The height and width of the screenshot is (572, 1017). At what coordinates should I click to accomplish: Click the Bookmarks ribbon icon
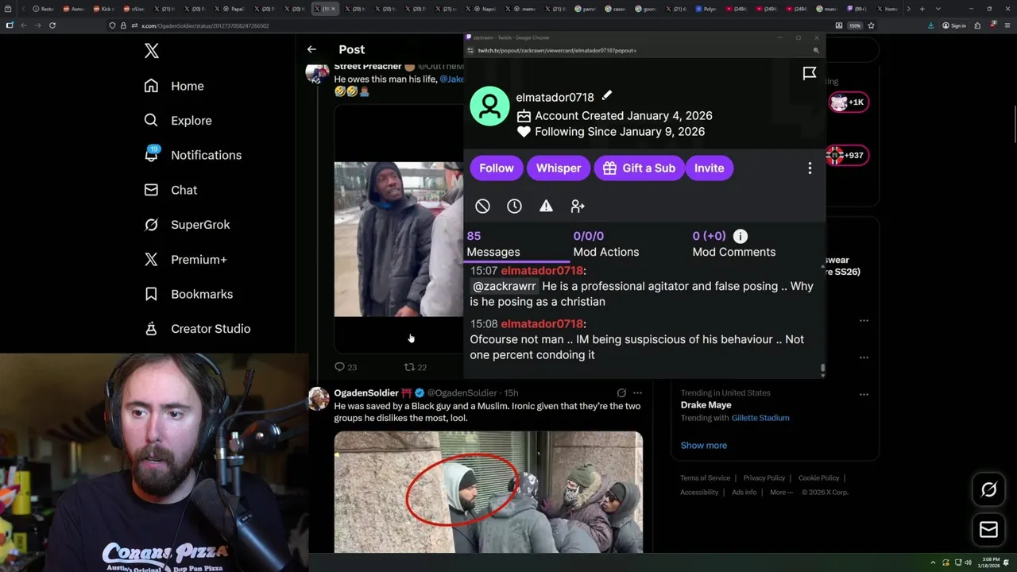(151, 294)
